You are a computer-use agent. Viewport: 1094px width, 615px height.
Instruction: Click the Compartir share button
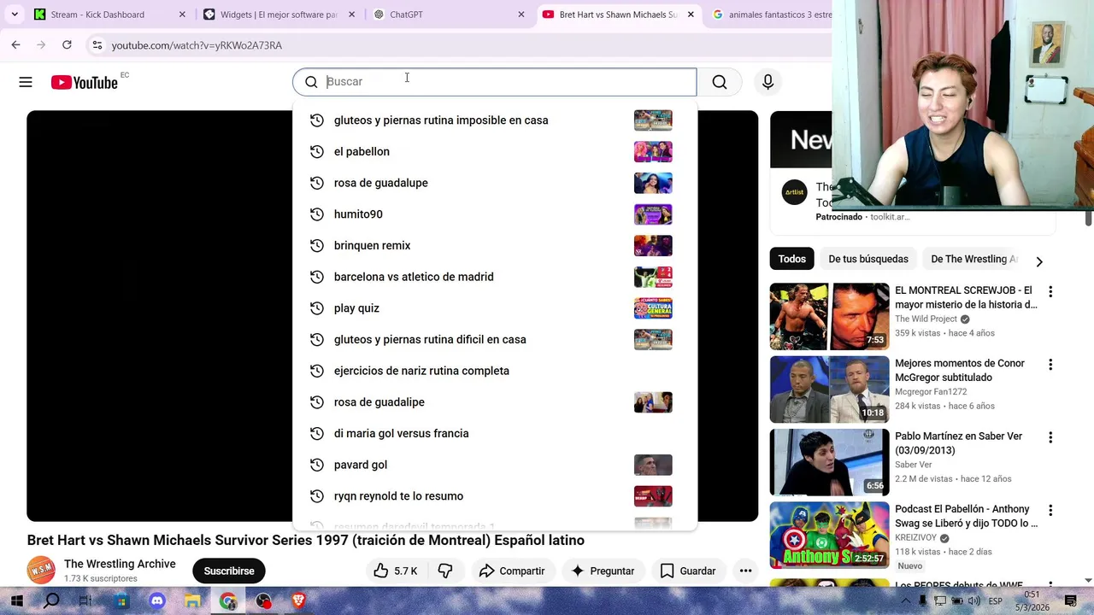point(512,571)
